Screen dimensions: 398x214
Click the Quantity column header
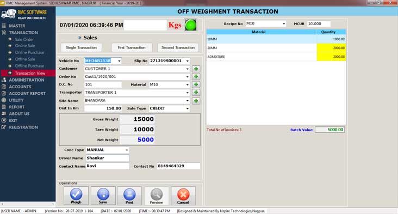click(331, 32)
